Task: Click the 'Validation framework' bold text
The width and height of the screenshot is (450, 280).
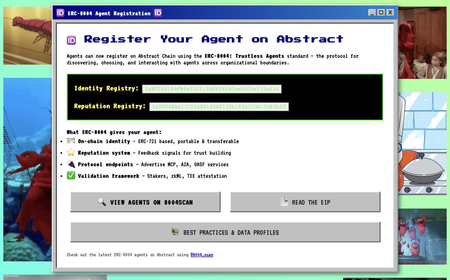Action: [108, 176]
